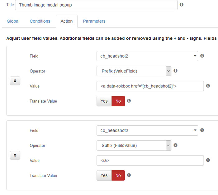The width and height of the screenshot is (218, 195).
Task: Click info icon by first Translate Value toggle
Action: pos(129,101)
